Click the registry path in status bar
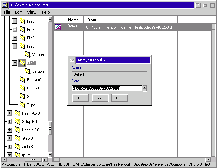This screenshot has height=168, width=217. point(106,164)
